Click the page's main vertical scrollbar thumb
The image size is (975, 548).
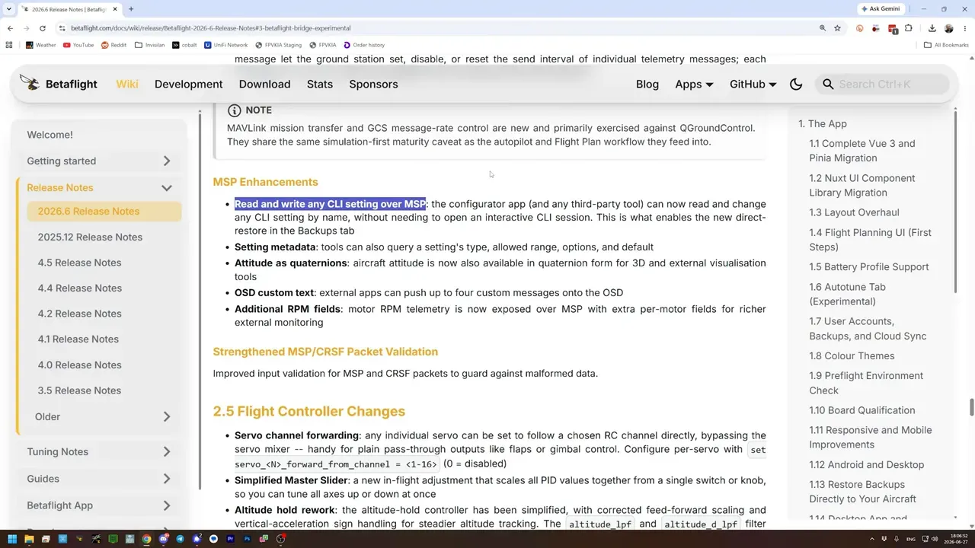point(971,407)
